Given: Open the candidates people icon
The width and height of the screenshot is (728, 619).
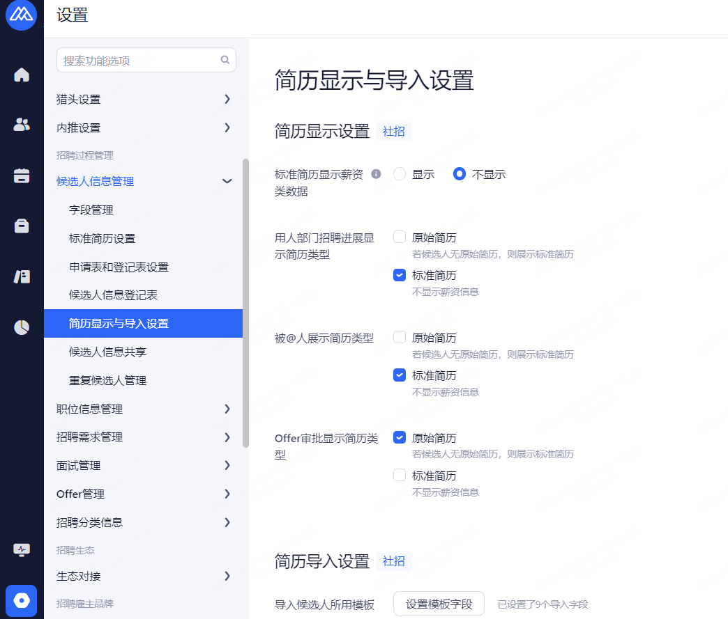Looking at the screenshot, I should pos(22,125).
